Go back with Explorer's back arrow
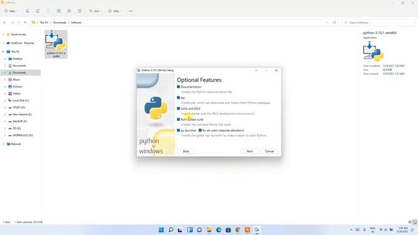This screenshot has height=235, width=418. [5, 23]
